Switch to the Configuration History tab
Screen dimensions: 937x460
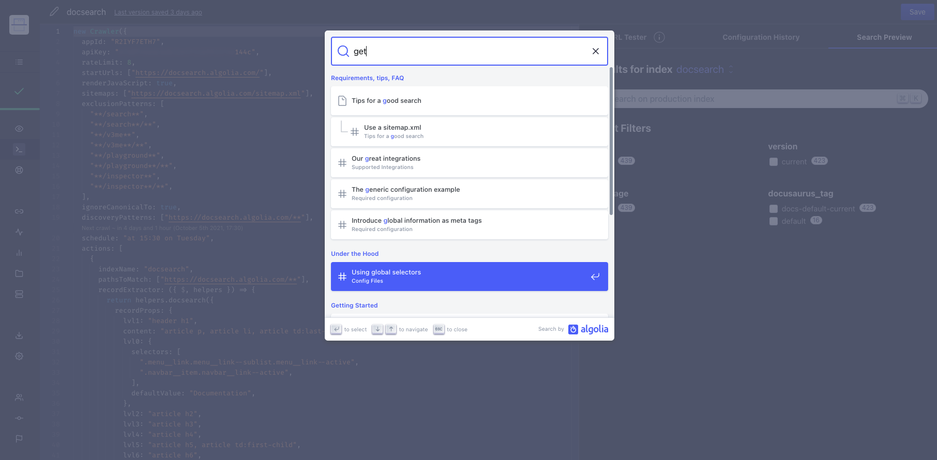(x=761, y=37)
